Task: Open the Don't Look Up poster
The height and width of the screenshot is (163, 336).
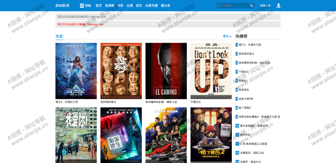Action: point(211,71)
